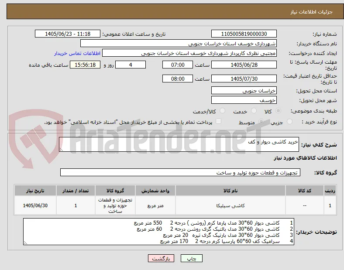Click the اطلاعات کالاهای مورد نیاز heading
This screenshot has width=344, height=270.
[305, 158]
